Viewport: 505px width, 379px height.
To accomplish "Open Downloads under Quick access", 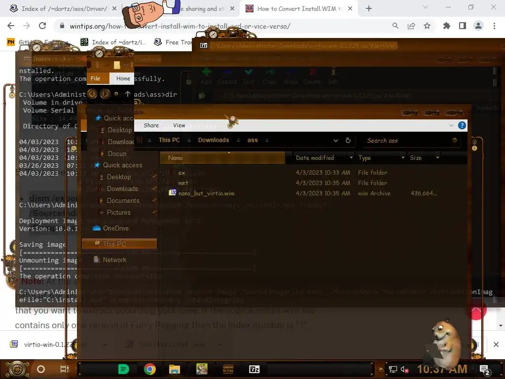I will [x=122, y=189].
